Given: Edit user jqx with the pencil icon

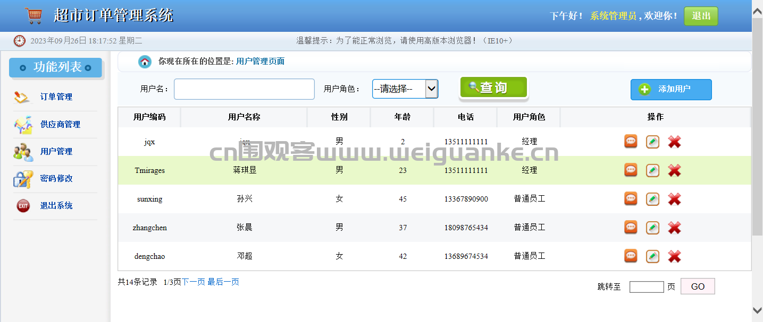Looking at the screenshot, I should tap(652, 142).
